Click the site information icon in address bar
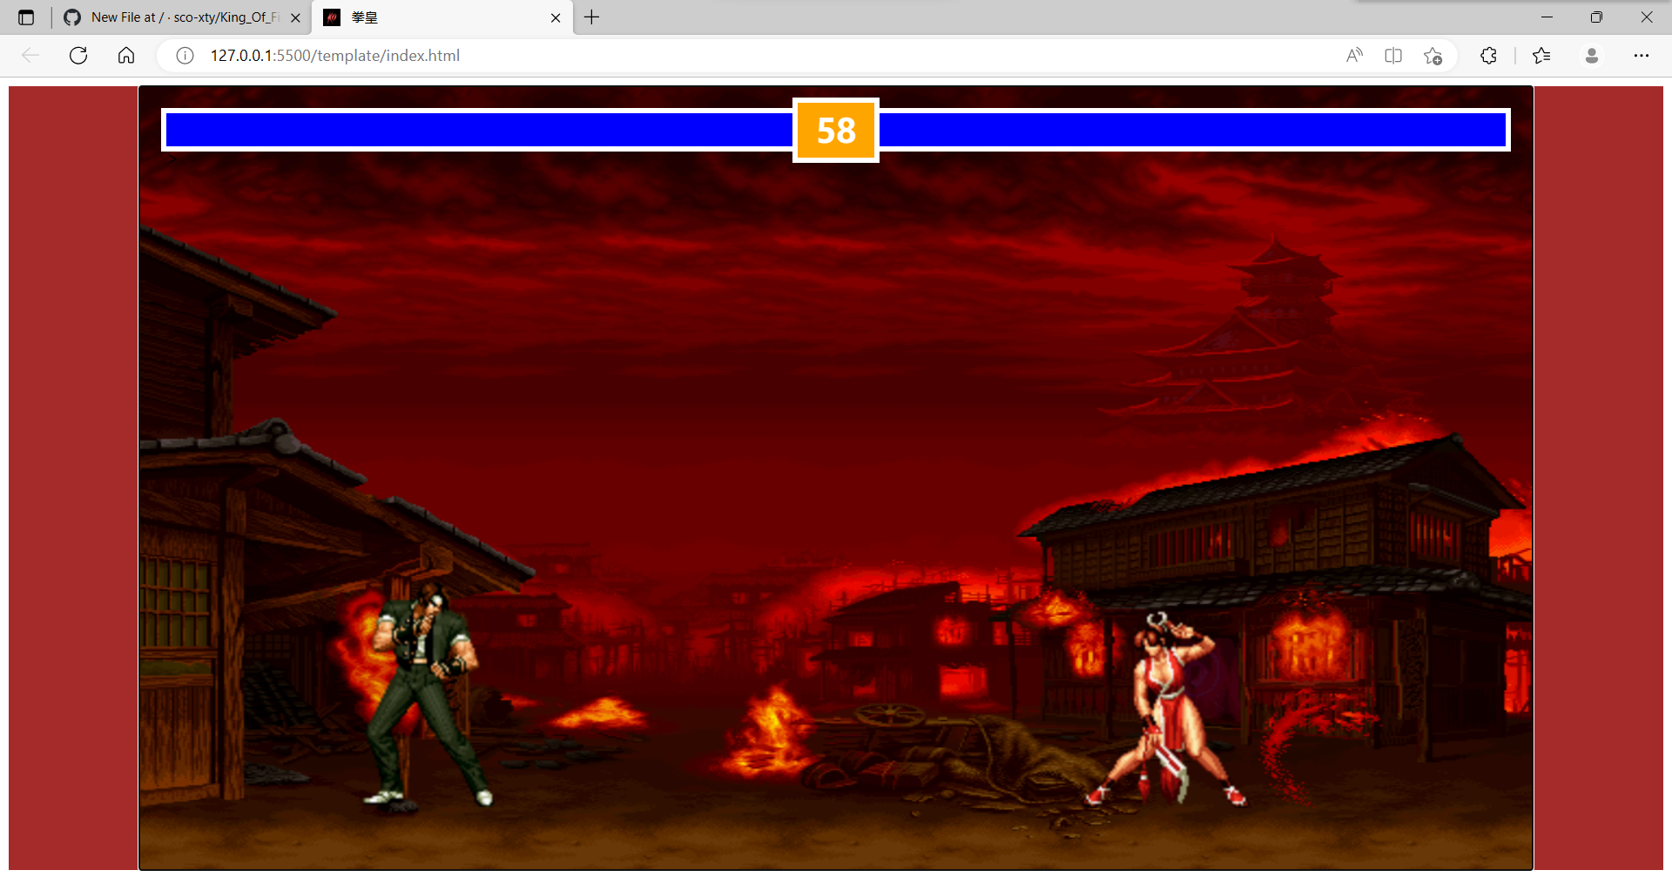1672x877 pixels. click(x=184, y=55)
